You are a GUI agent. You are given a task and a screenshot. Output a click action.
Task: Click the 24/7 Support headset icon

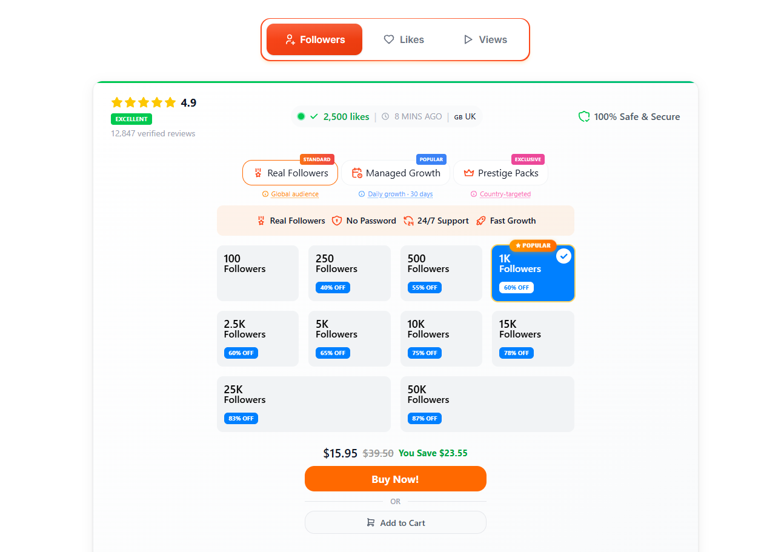click(x=408, y=221)
